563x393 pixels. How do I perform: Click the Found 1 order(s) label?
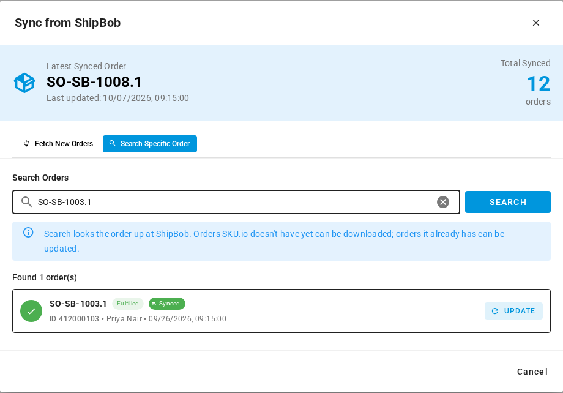[45, 277]
